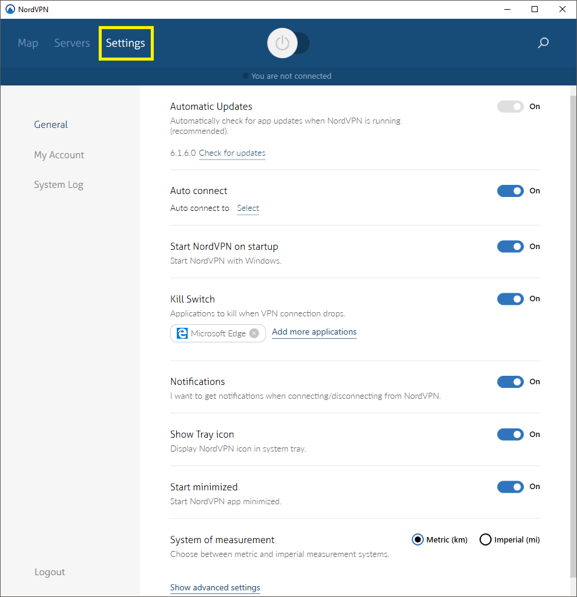Toggle the Start minimized switch

point(510,487)
